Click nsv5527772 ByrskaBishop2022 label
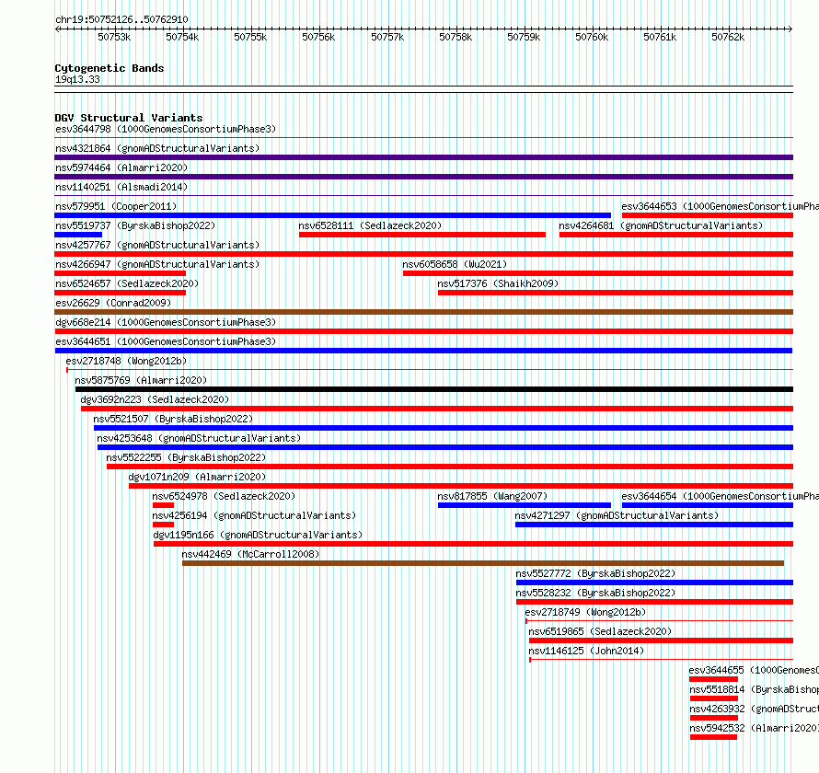The image size is (819, 773). coord(596,573)
